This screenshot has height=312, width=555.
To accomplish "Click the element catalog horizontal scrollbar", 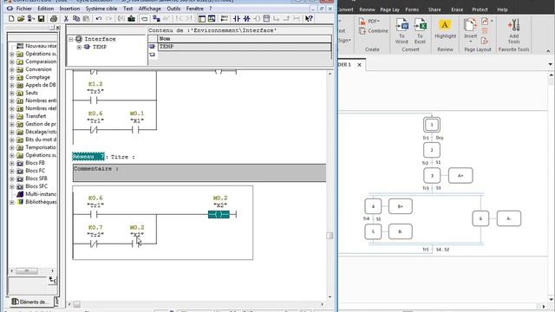I will 32,270.
